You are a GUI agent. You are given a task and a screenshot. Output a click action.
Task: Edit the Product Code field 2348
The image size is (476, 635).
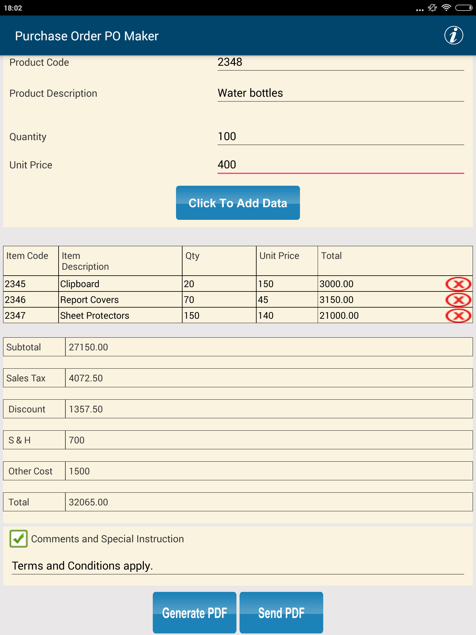click(x=341, y=62)
